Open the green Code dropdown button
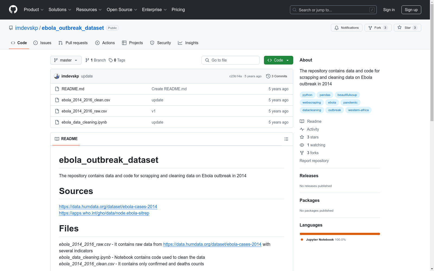The image size is (434, 271). [x=278, y=60]
